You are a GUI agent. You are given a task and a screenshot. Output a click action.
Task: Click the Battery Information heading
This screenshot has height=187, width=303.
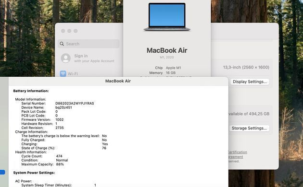pos(31,91)
